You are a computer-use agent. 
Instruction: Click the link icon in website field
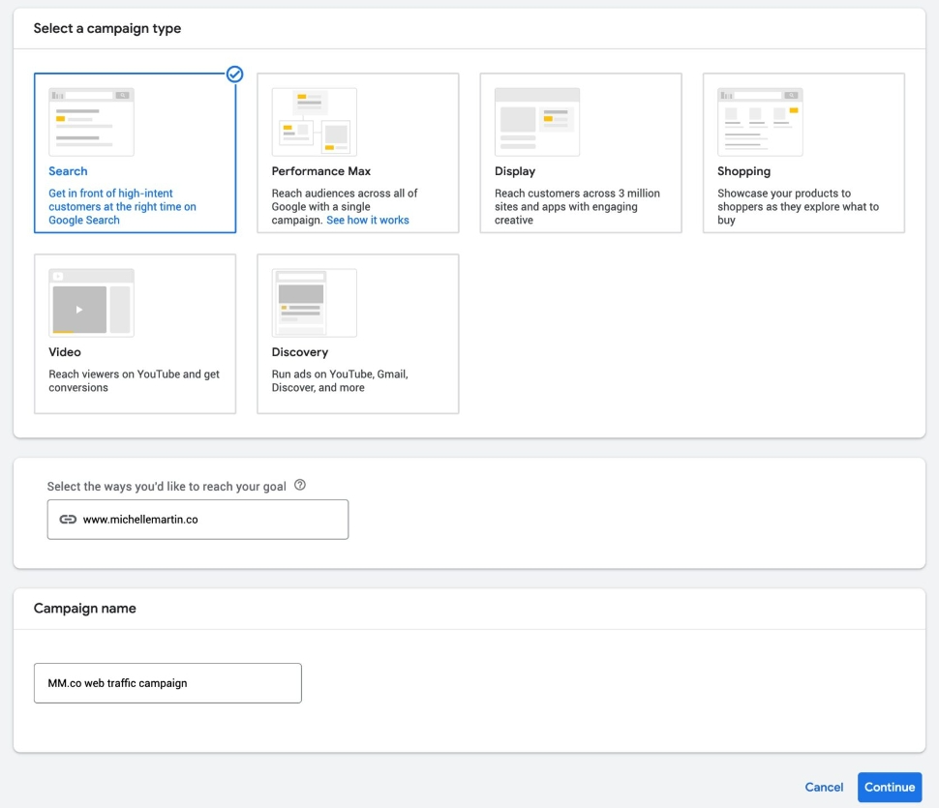point(68,520)
